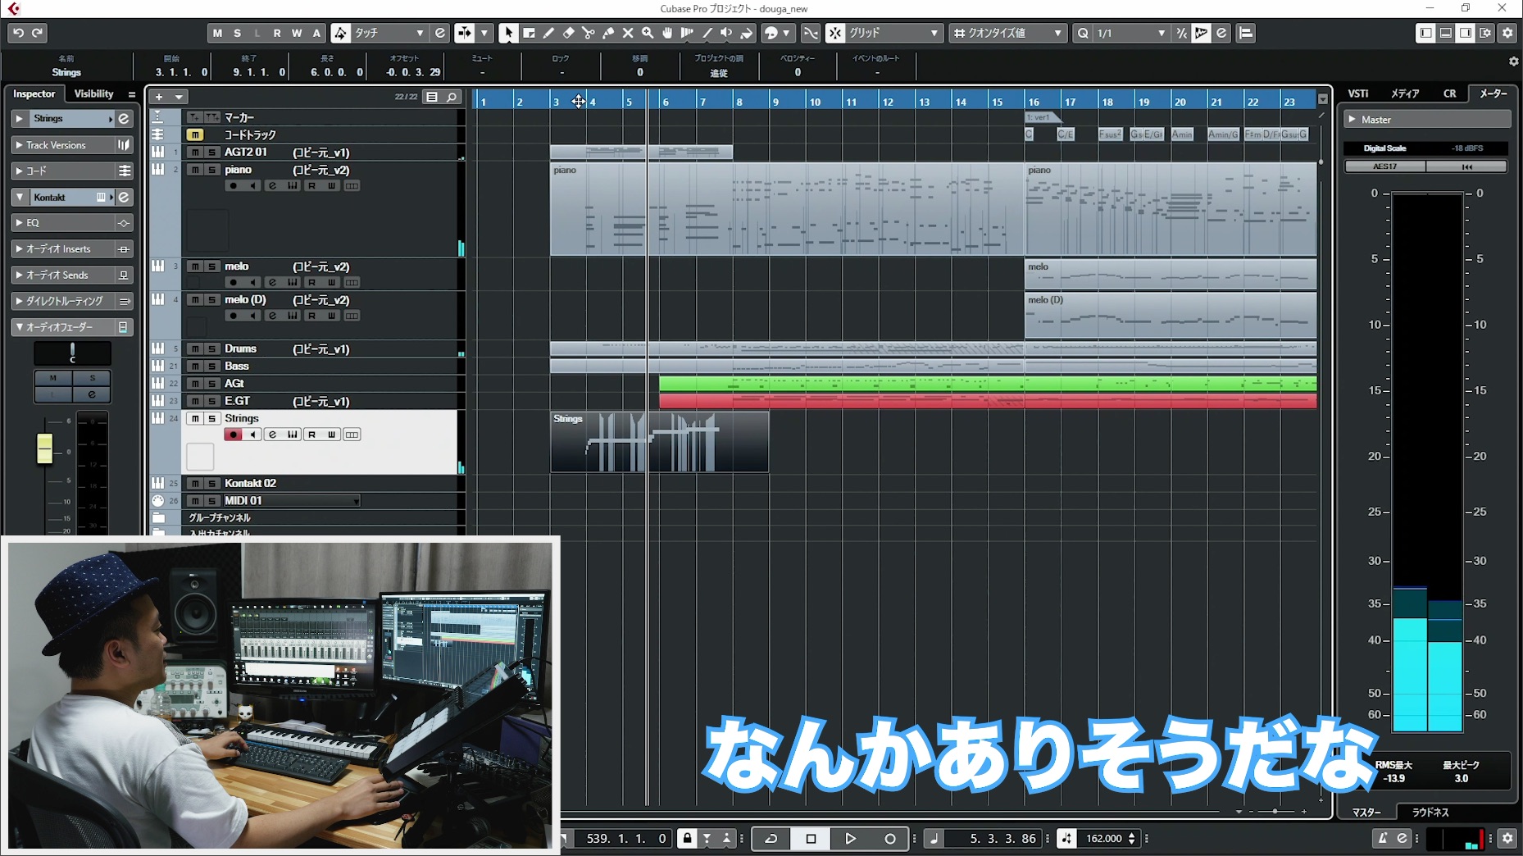Viewport: 1523px width, 856px height.
Task: Click the Play transport button
Action: [850, 838]
